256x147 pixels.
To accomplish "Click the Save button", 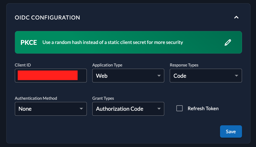I will click(x=231, y=132).
